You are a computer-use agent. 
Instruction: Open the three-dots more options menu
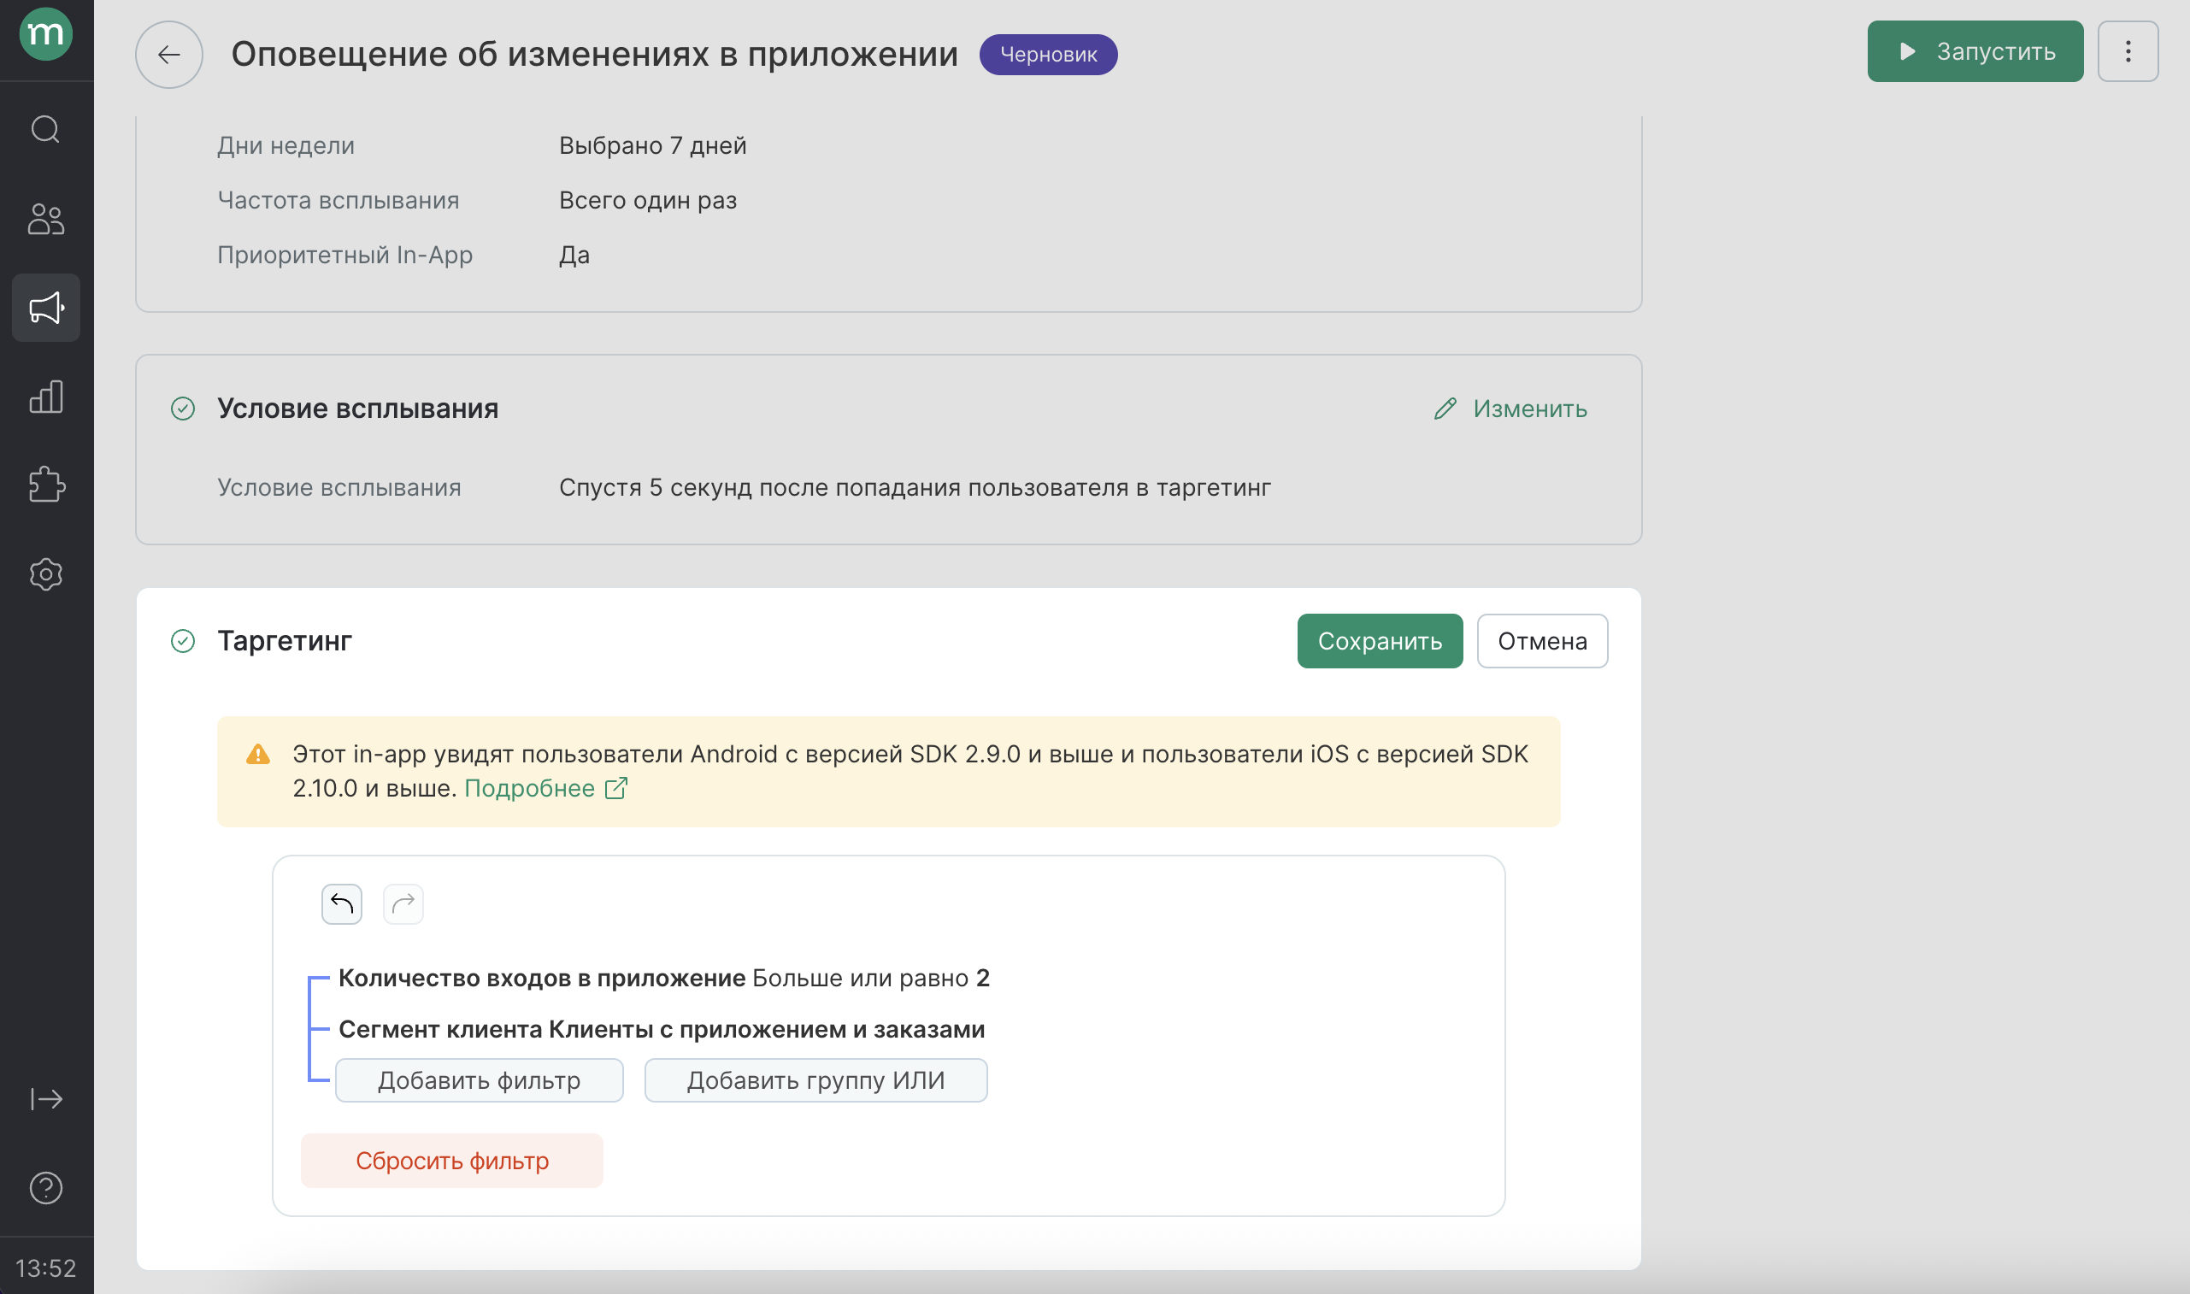[x=2128, y=51]
